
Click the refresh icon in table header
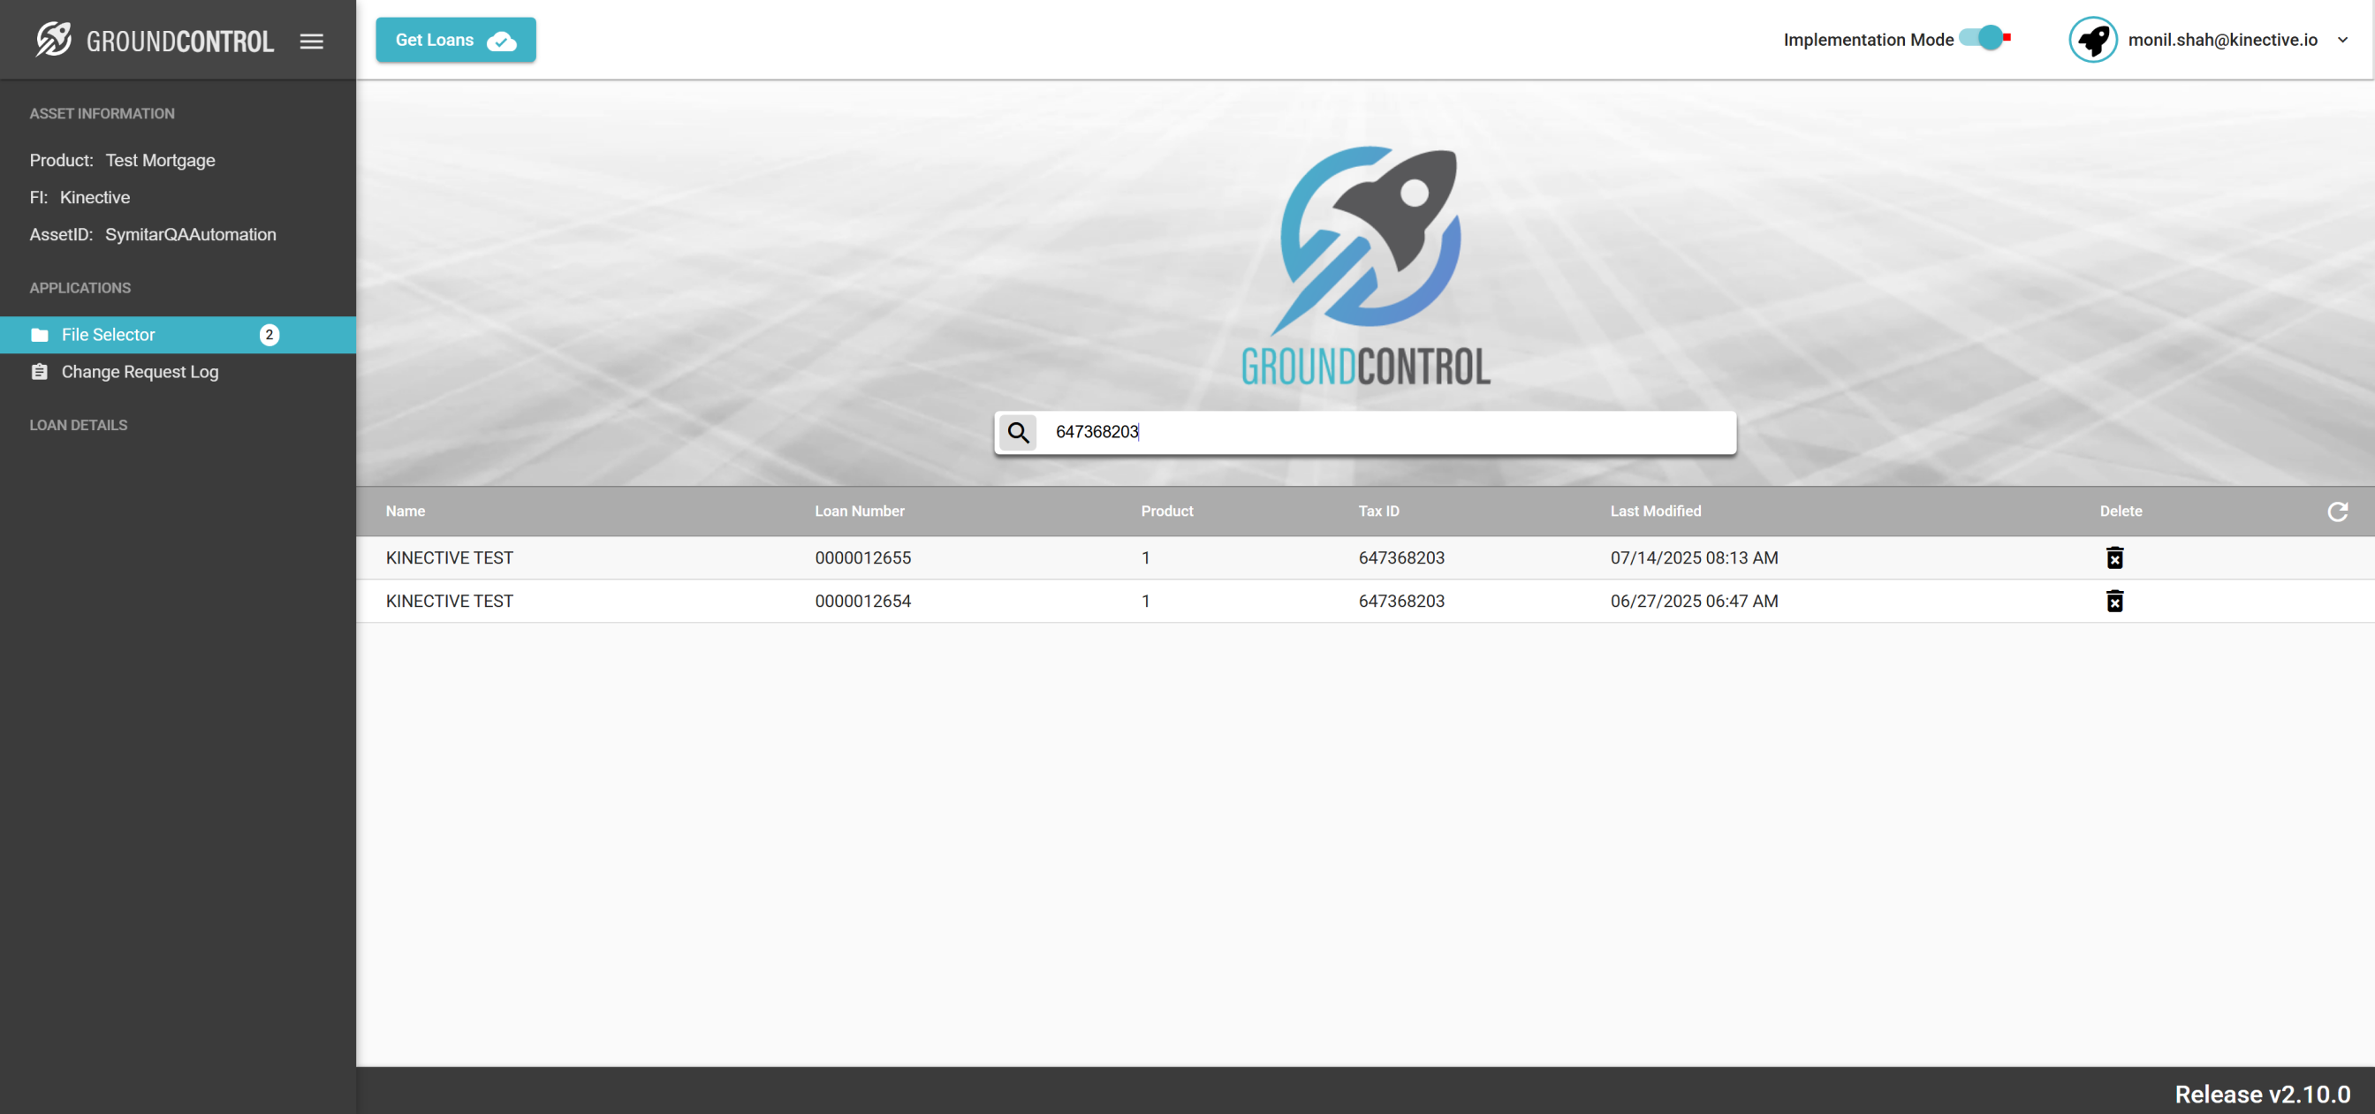2337,511
